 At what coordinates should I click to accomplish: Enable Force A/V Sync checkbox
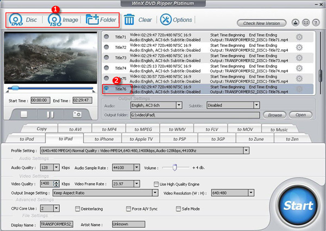[x=128, y=209]
